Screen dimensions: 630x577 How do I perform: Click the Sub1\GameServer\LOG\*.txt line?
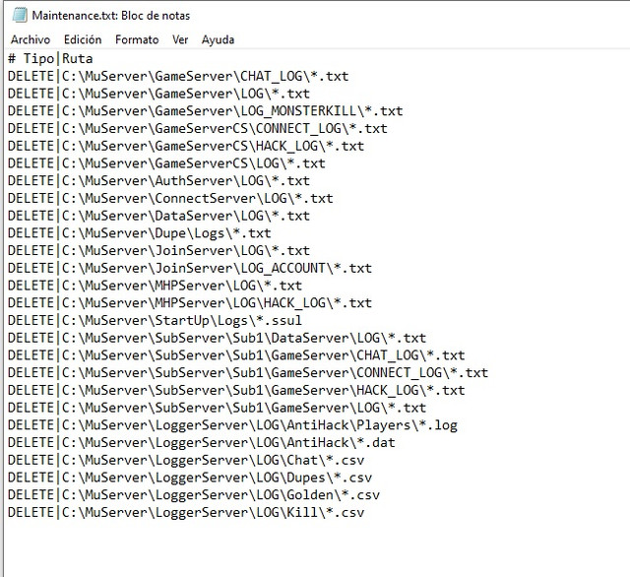(x=217, y=408)
